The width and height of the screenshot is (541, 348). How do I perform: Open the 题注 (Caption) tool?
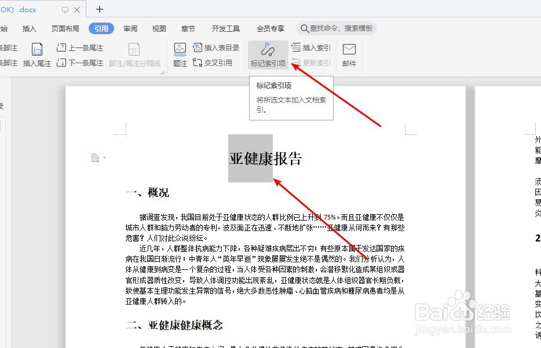179,52
